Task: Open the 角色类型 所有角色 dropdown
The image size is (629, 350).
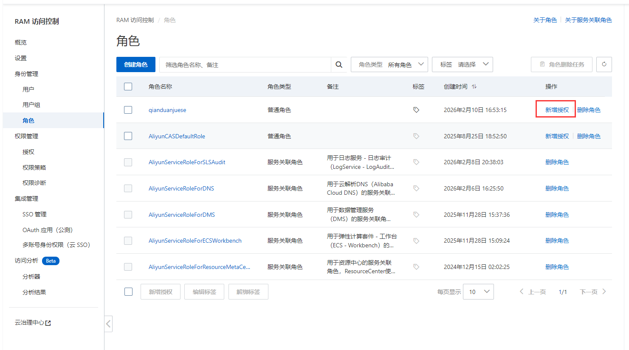Action: click(x=389, y=64)
